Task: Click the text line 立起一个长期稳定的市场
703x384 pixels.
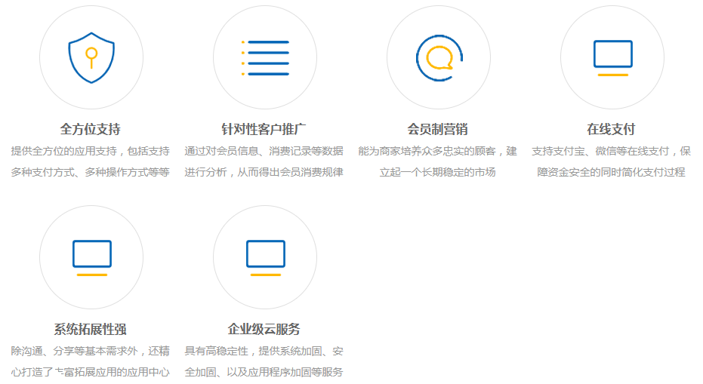Action: click(438, 172)
